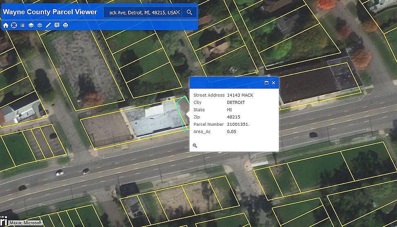Open the Basemap gallery icon
This screenshot has height=227, width=397.
coord(40,25)
